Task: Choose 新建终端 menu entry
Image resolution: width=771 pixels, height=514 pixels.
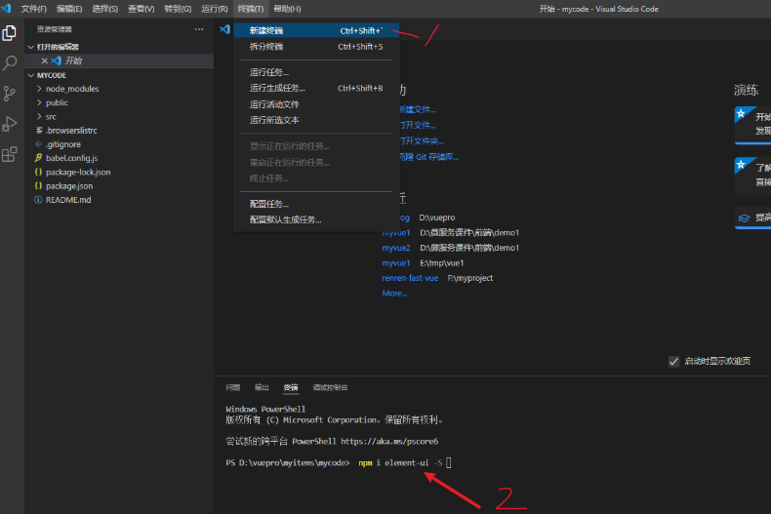Action: point(316,30)
